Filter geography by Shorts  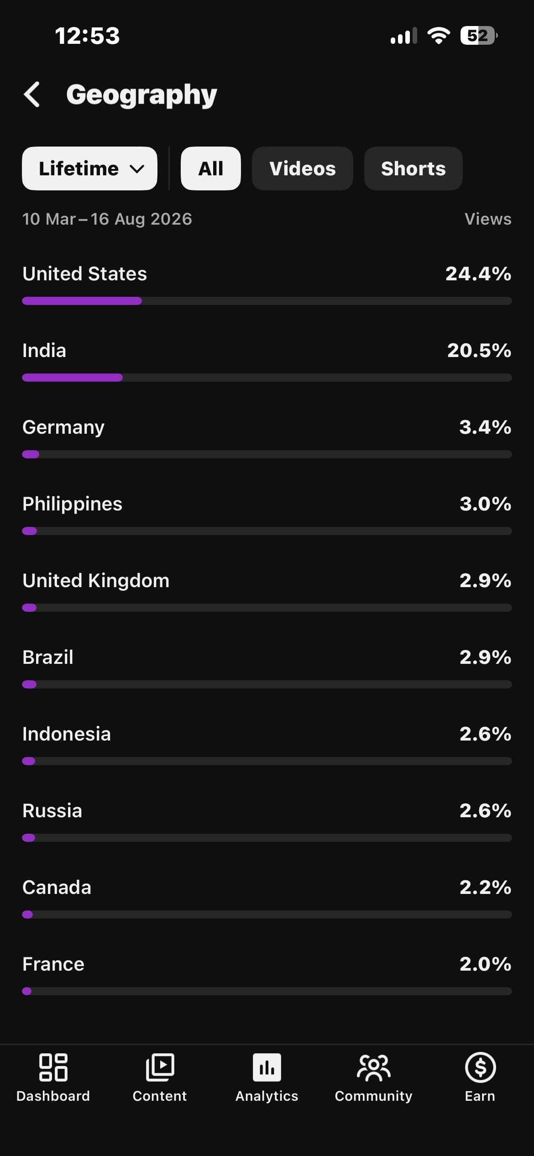[414, 168]
